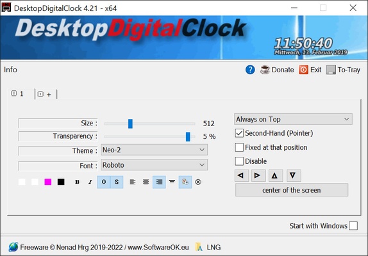The width and height of the screenshot is (368, 256).
Task: Click the Size value 512
Action: [208, 124]
